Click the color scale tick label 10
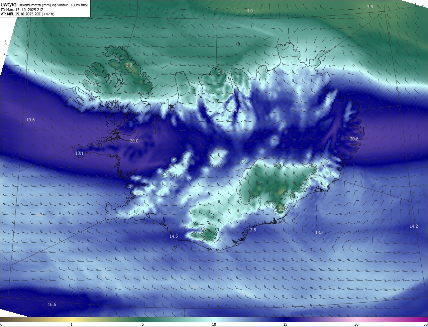Screen dimensions: 428x327 (x=214, y=324)
